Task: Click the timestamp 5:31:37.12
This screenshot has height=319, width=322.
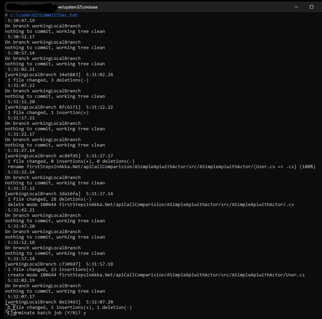Action: (x=21, y=188)
